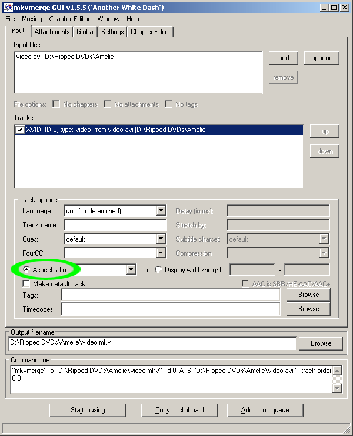Click Add to job queue

(x=265, y=410)
